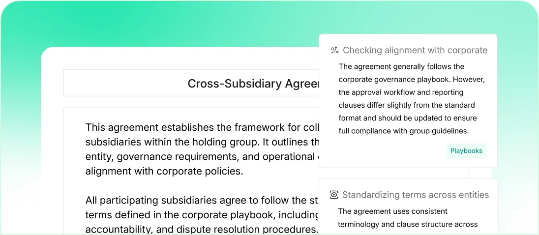This screenshot has height=235, width=539.
Task: Click the line 'terminology and clause structure across'
Action: [x=407, y=224]
